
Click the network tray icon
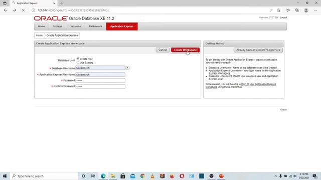(x=290, y=176)
